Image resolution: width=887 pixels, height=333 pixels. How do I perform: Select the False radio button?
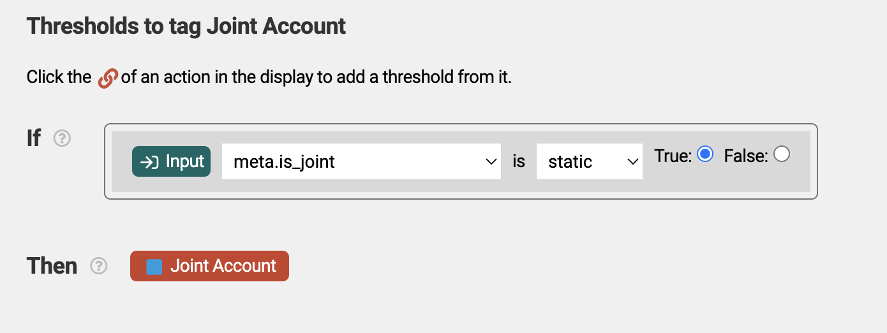(x=782, y=154)
